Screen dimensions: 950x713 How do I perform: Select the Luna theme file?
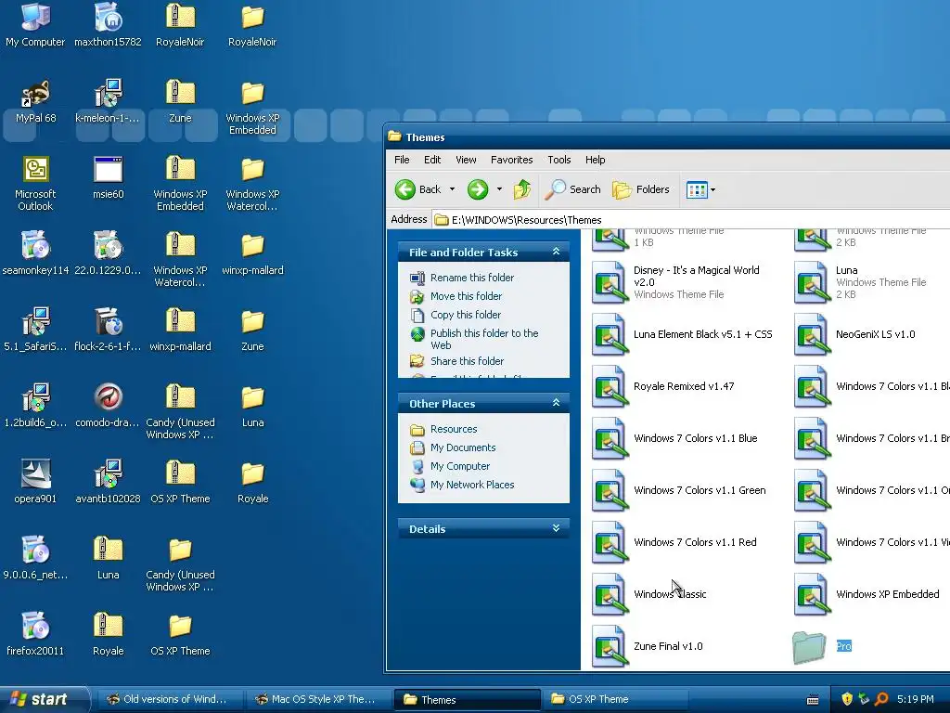[x=860, y=282]
